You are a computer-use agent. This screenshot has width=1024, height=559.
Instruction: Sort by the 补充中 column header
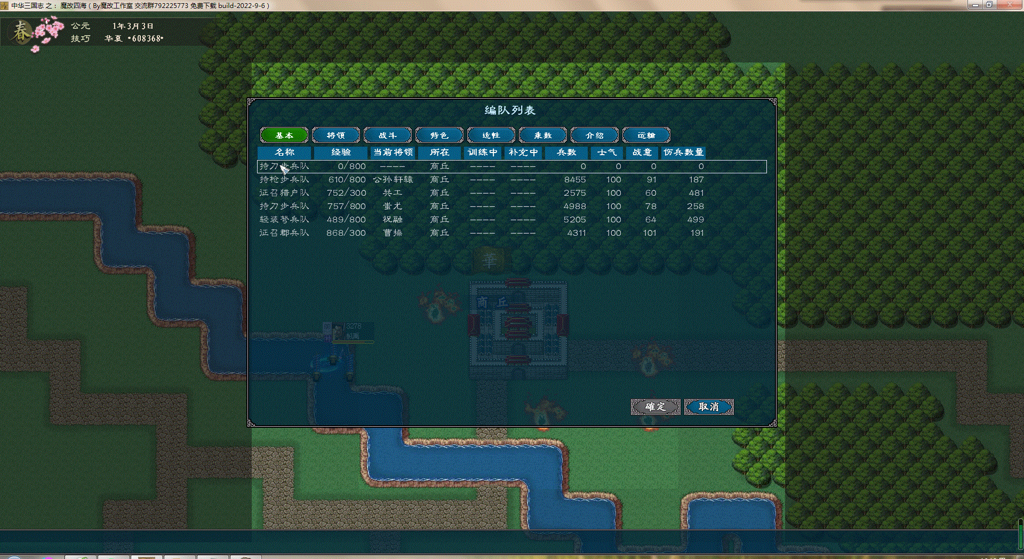tap(524, 153)
